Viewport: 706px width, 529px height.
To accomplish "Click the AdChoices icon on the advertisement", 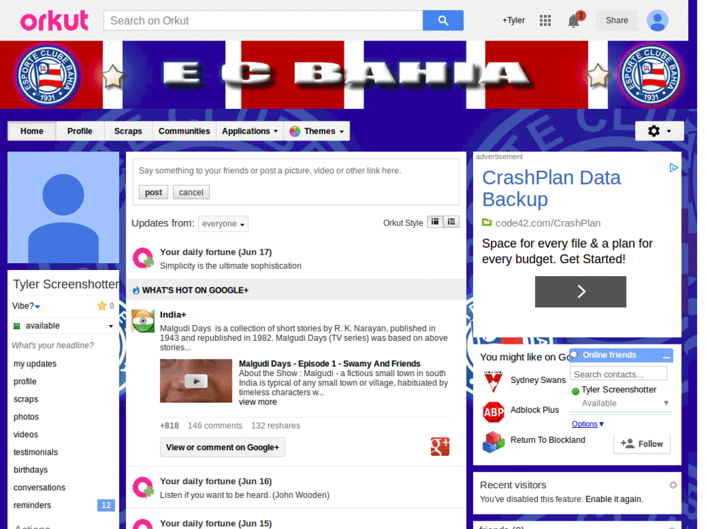I will coord(673,168).
